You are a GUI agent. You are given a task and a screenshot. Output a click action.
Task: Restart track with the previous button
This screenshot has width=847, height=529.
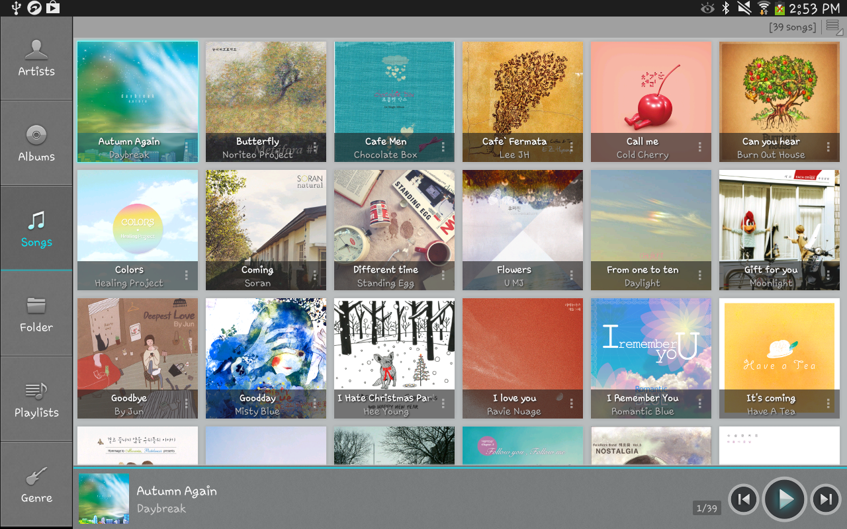(743, 499)
